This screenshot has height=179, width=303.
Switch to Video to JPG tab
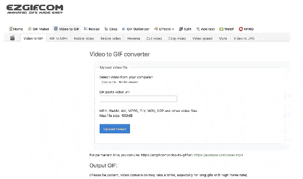244,38
